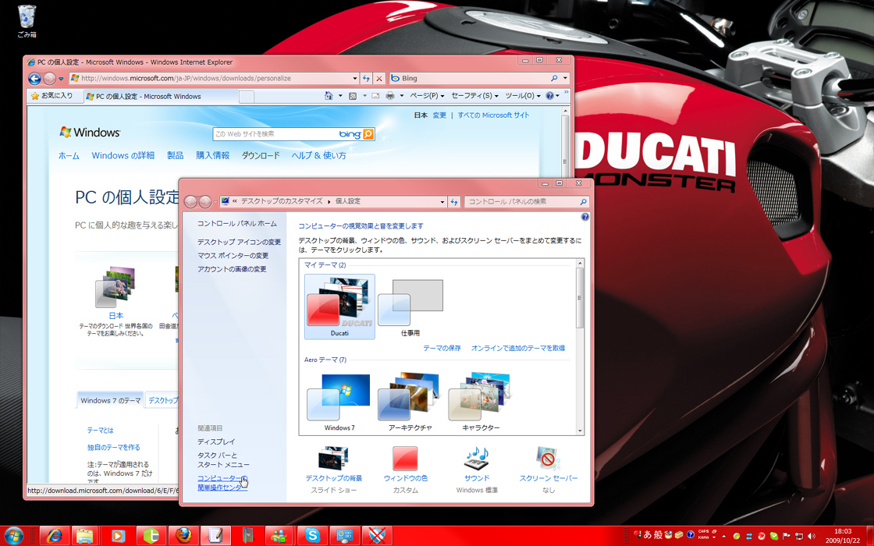The height and width of the screenshot is (546, 874).
Task: Click the Start button on the taskbar
Action: point(13,536)
